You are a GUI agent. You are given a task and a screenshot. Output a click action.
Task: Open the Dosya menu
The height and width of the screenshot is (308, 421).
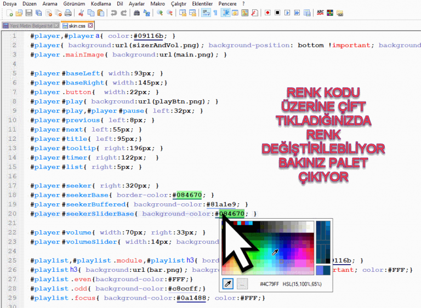click(9, 4)
